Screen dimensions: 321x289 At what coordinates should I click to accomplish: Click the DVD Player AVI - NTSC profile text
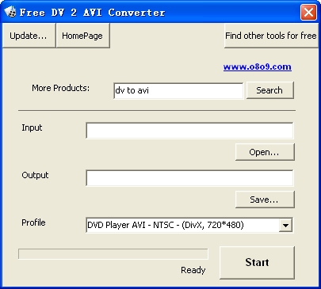[x=166, y=225]
